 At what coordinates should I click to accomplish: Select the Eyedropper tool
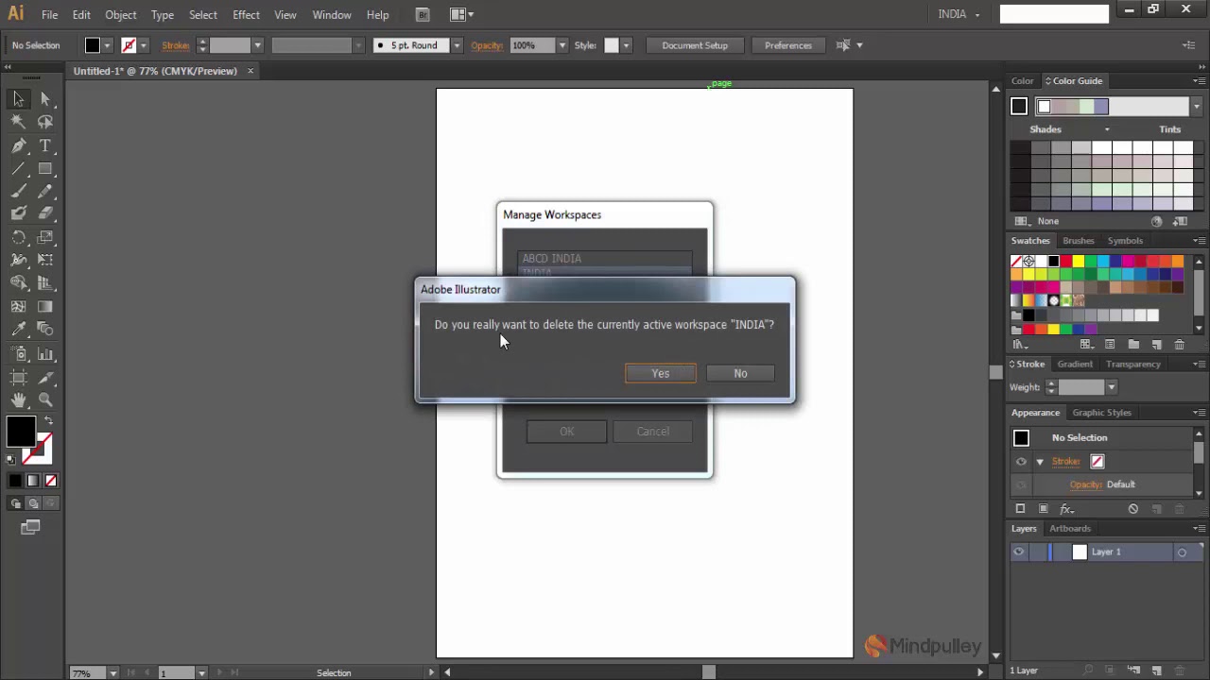[19, 330]
